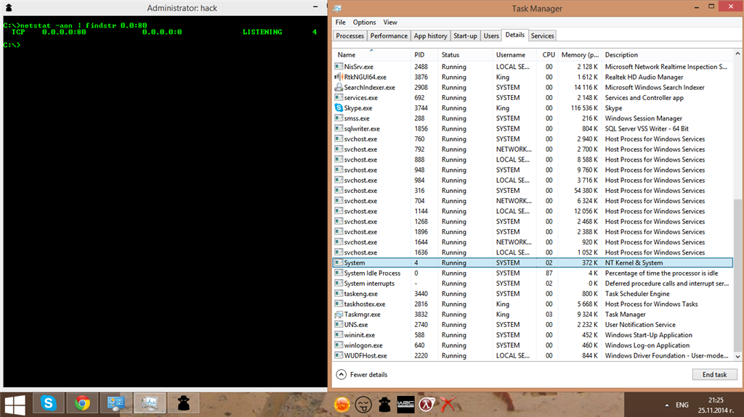Switch to the App history tab
744x417 pixels.
pyautogui.click(x=430, y=36)
